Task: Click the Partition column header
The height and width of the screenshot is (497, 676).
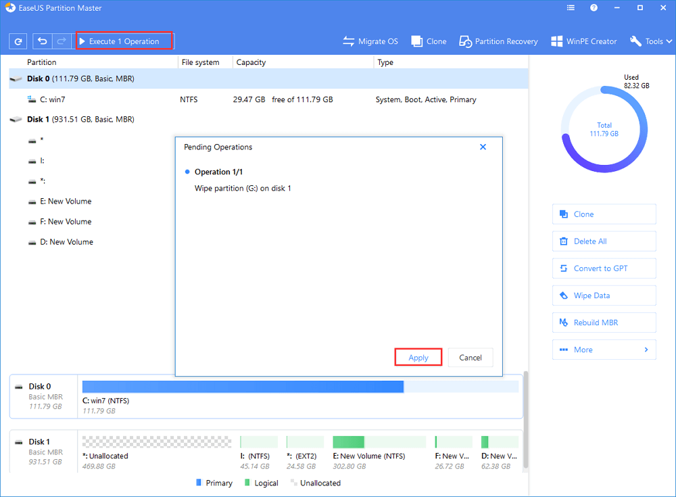Action: 41,62
